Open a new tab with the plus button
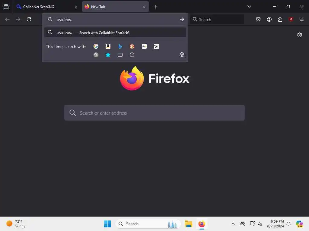The width and height of the screenshot is (309, 231). pyautogui.click(x=155, y=7)
